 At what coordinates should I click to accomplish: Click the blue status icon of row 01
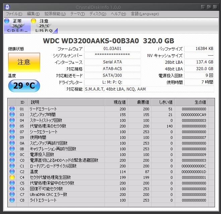(x=12, y=109)
